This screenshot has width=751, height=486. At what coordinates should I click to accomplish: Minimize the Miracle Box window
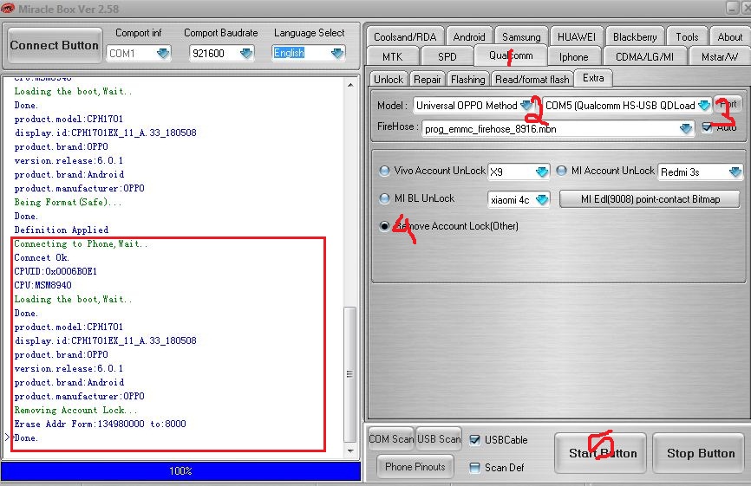[732, 7]
